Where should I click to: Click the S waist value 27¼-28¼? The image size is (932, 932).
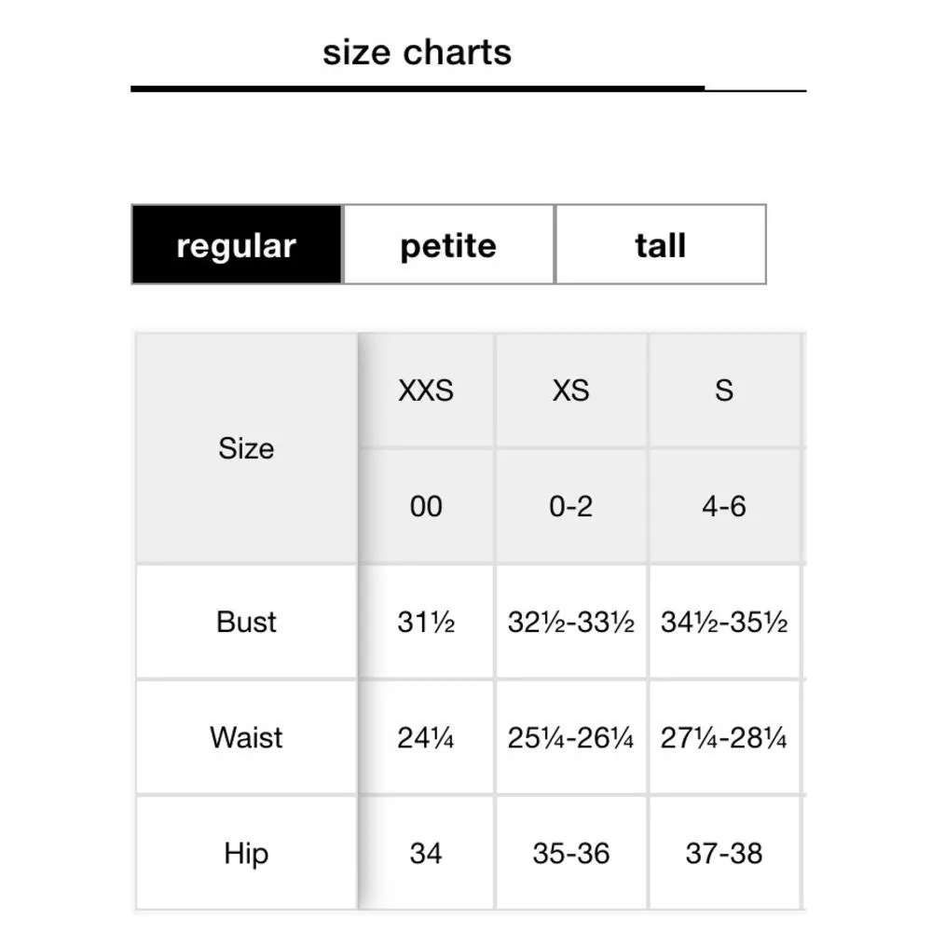point(724,737)
